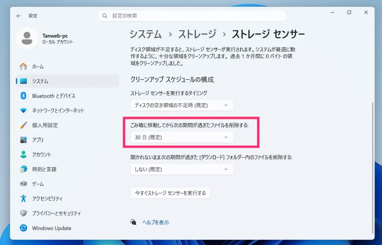Click the ゲーム controller icon

(x=24, y=184)
